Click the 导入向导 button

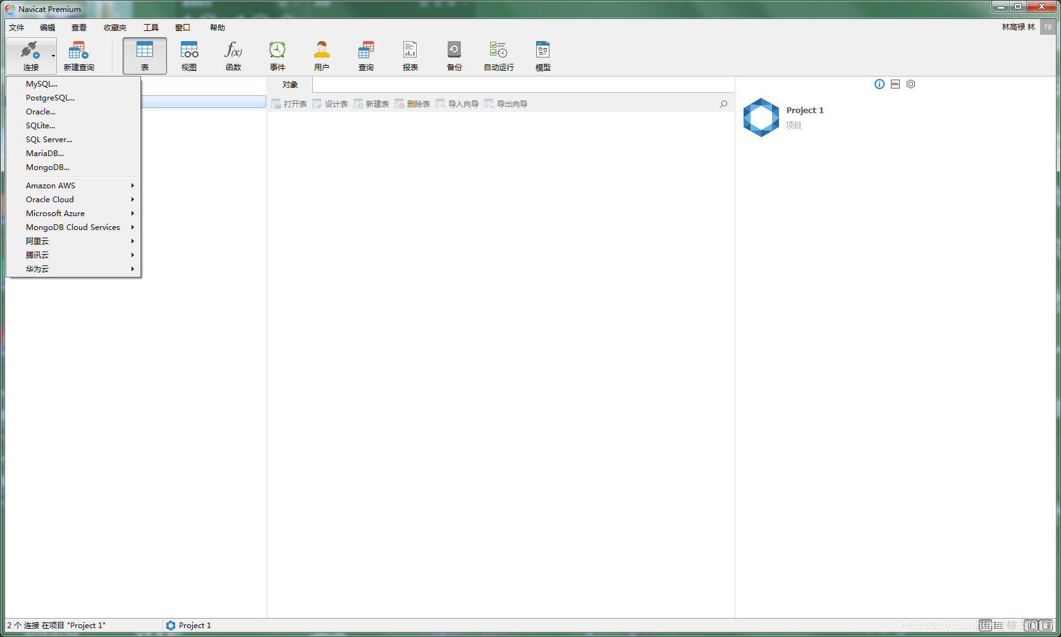pos(457,104)
